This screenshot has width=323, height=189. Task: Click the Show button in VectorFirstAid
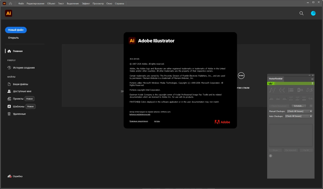275,150
